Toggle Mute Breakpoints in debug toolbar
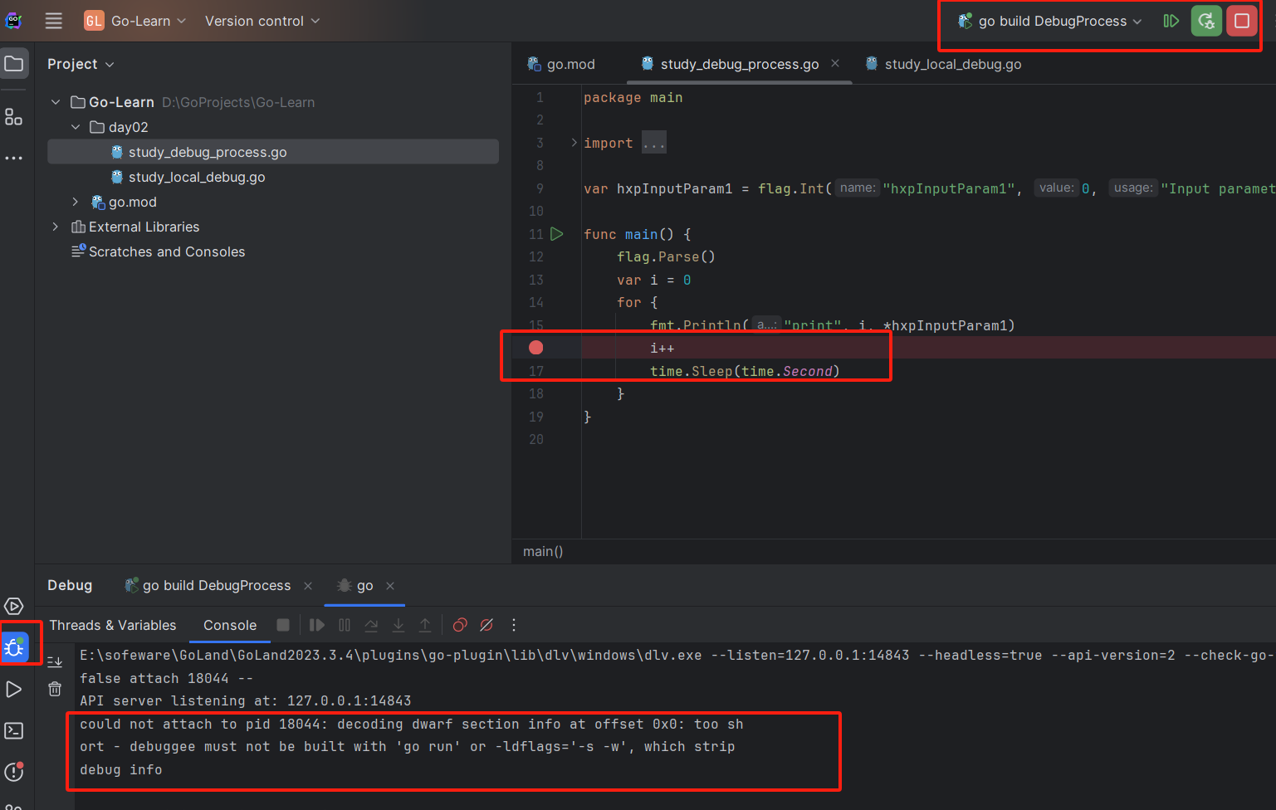 (x=486, y=625)
